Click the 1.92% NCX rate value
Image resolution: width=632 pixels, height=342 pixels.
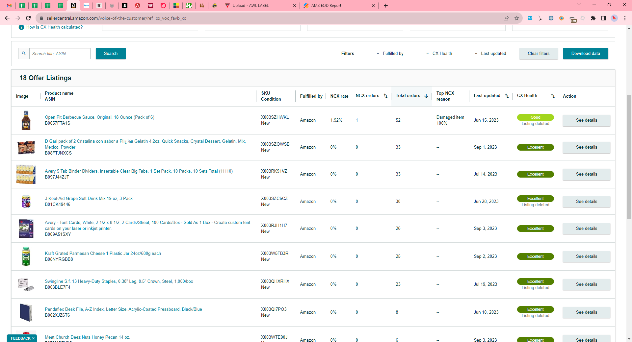point(336,120)
